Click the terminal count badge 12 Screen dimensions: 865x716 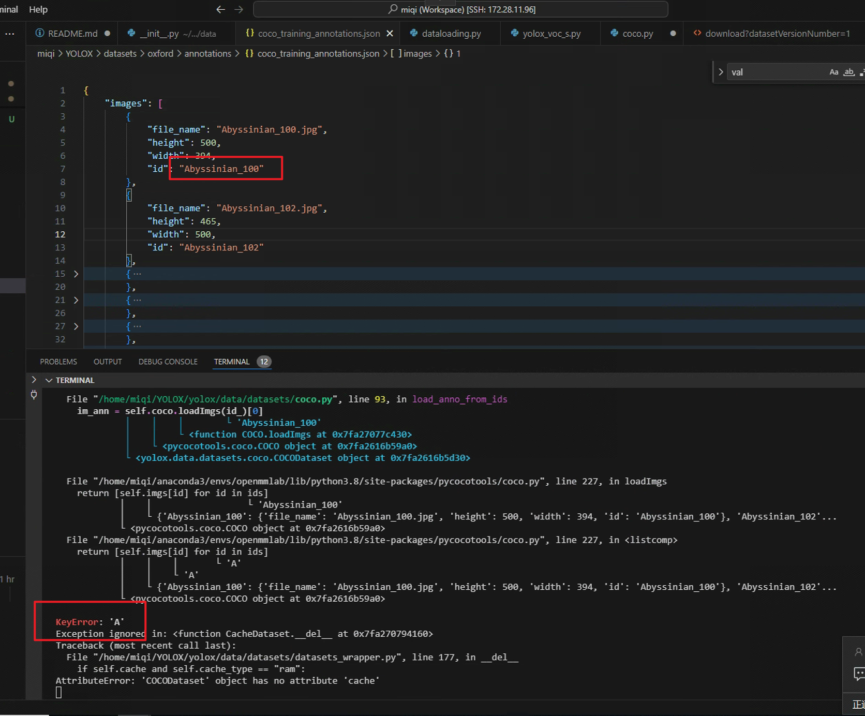(264, 362)
